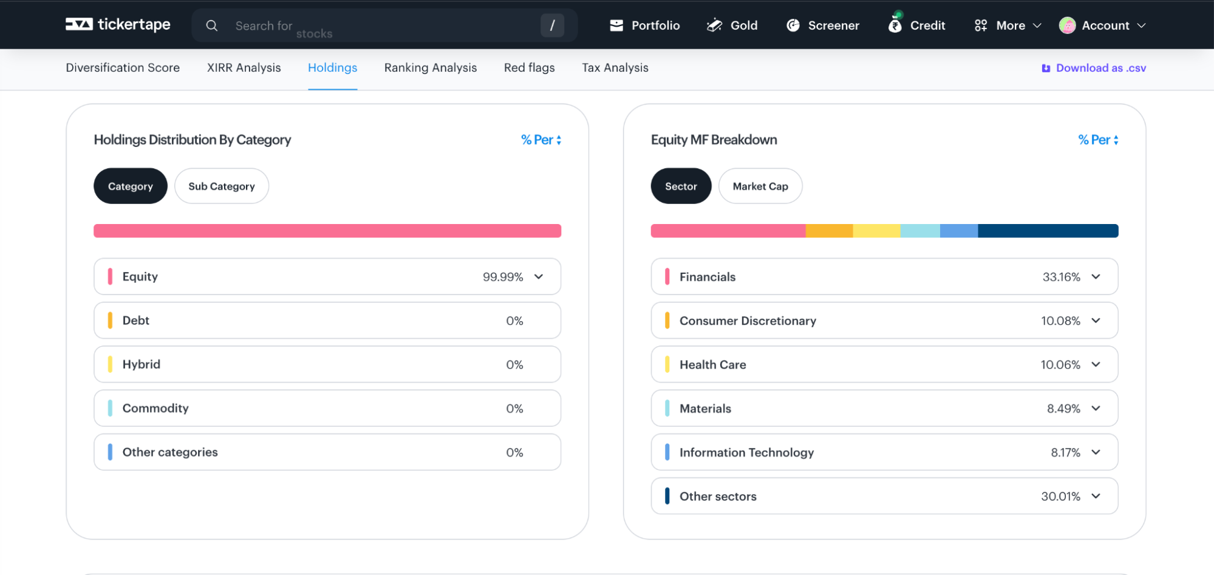Switch equity breakdown to Market Cap
Screen dimensions: 1214x575
[760, 186]
